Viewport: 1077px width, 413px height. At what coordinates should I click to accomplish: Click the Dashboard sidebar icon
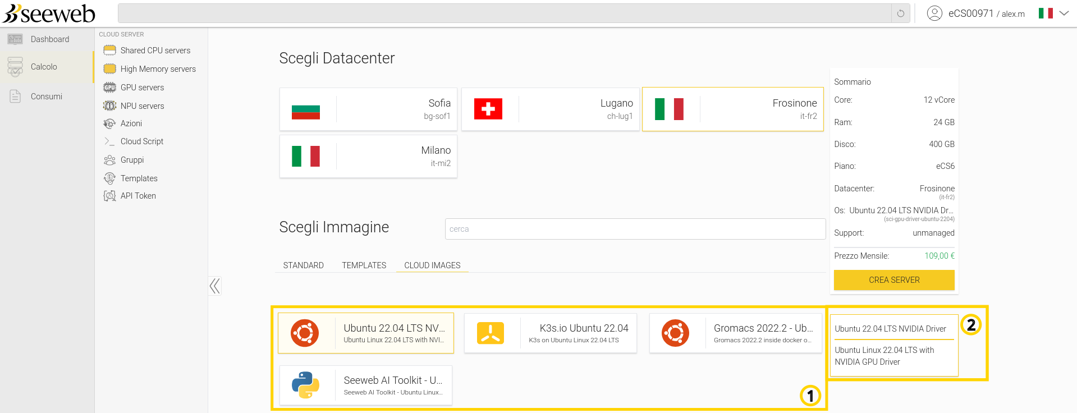(15, 39)
